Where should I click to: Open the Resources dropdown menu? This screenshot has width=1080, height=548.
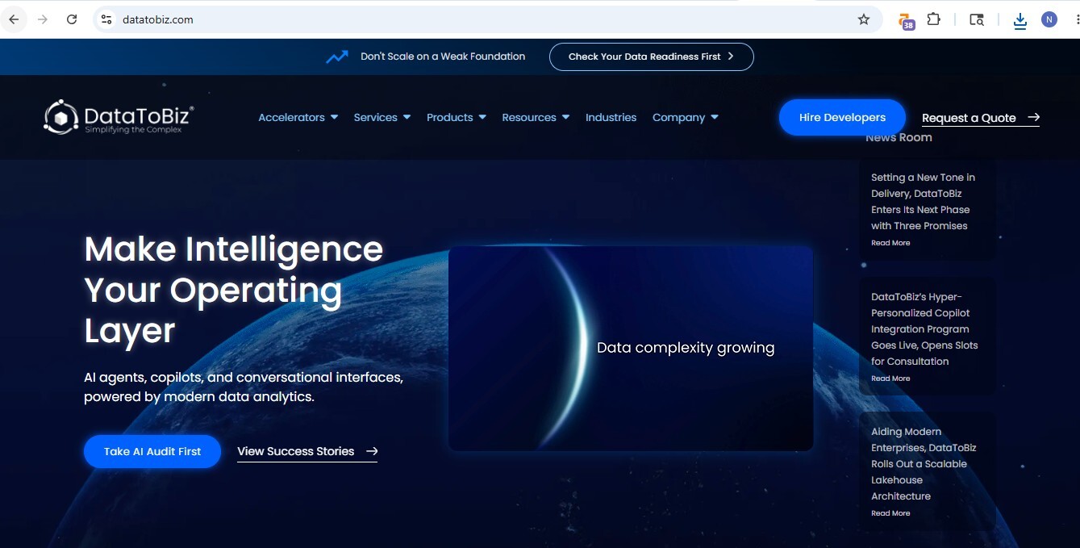point(536,118)
